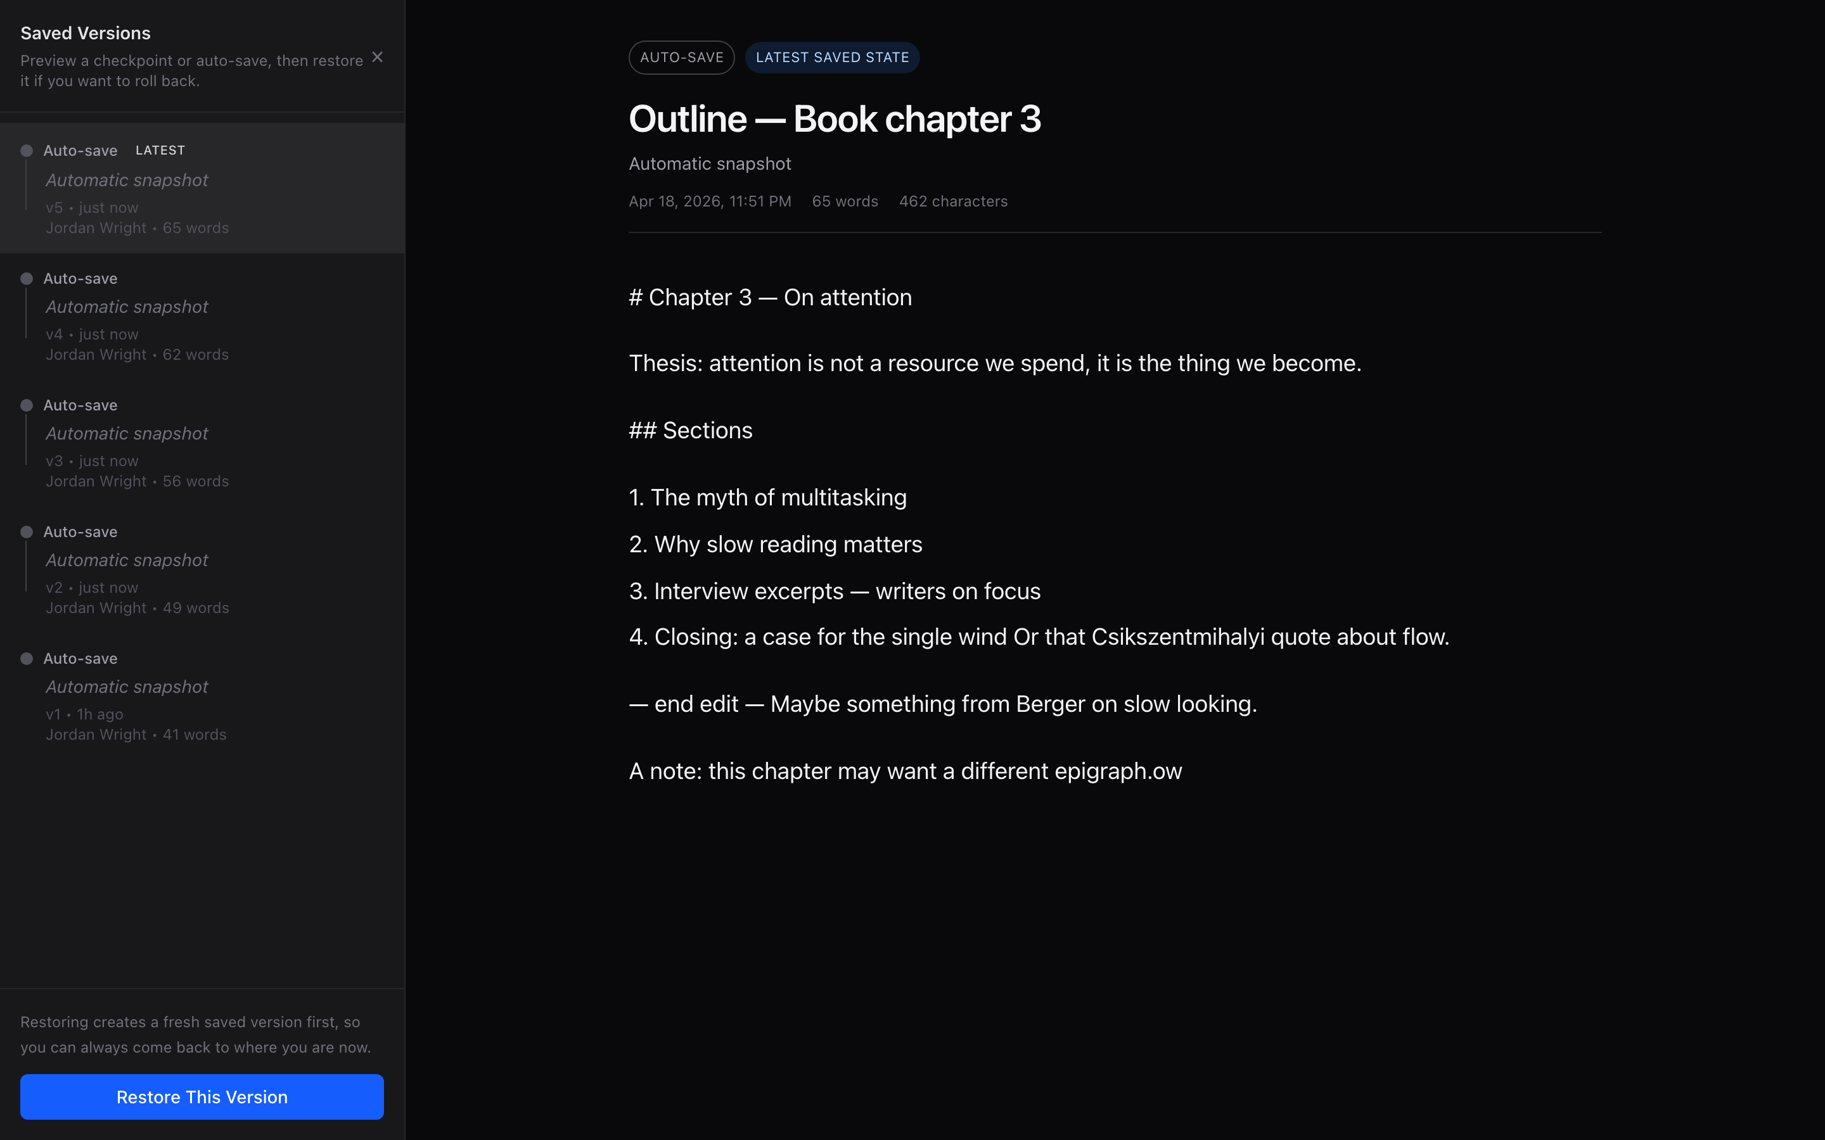1825x1140 pixels.
Task: Close the Saved Versions panel
Action: [377, 57]
